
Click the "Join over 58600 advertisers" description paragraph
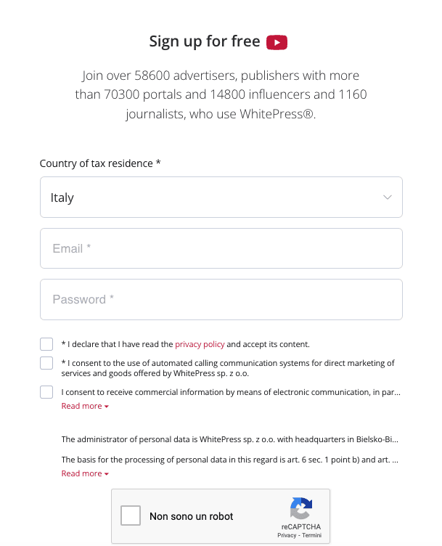tap(221, 95)
